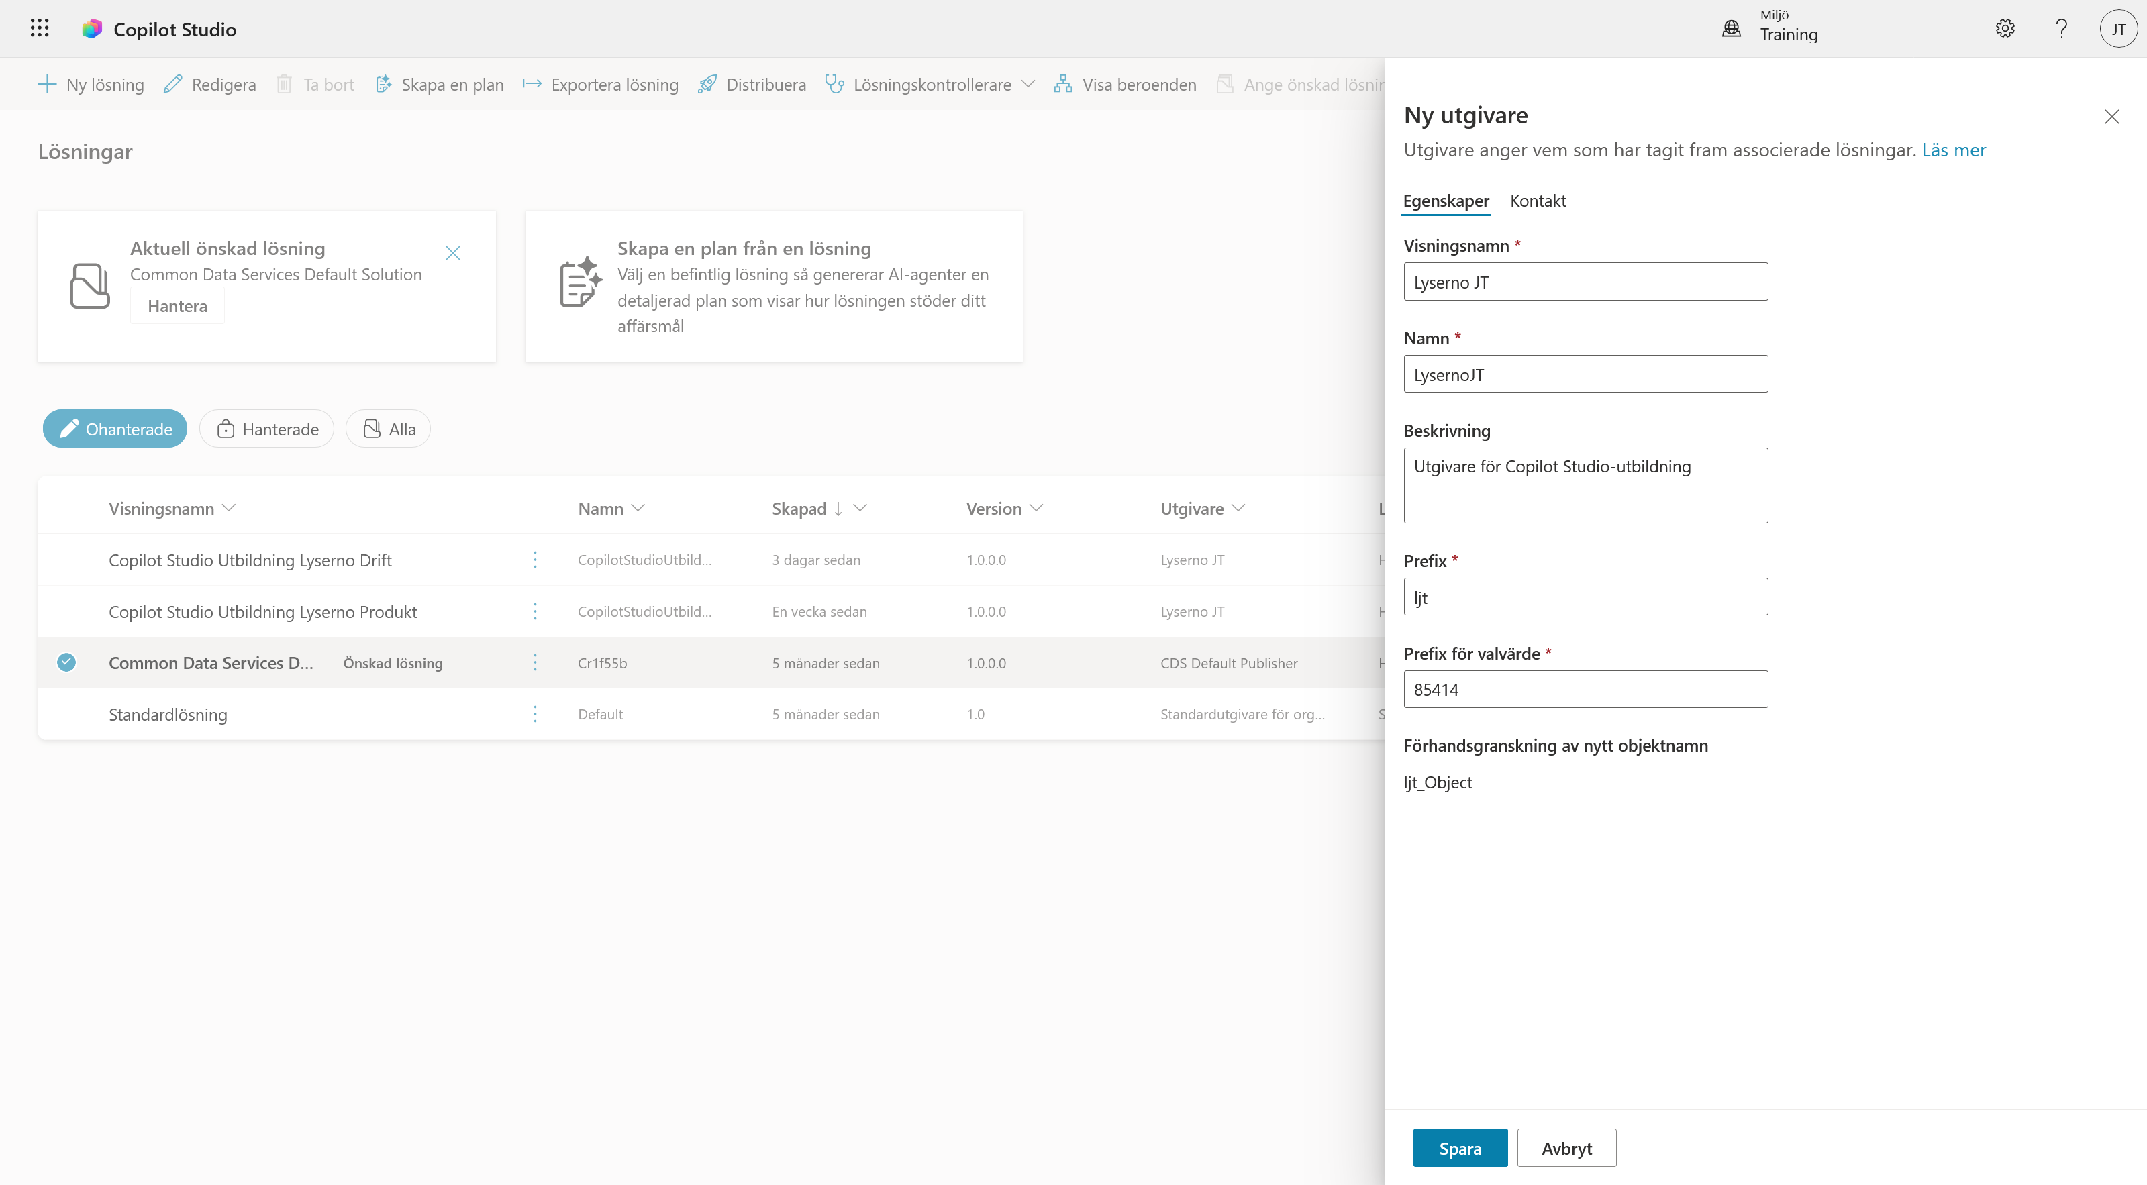Click the Visningsnamn input field
The height and width of the screenshot is (1185, 2147).
pos(1585,282)
